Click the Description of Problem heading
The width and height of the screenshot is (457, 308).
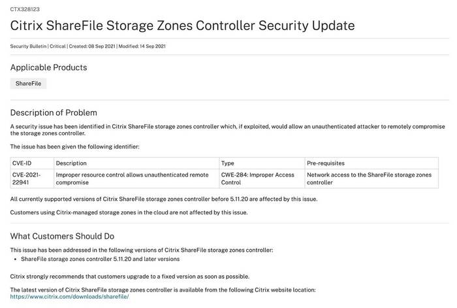coord(54,112)
